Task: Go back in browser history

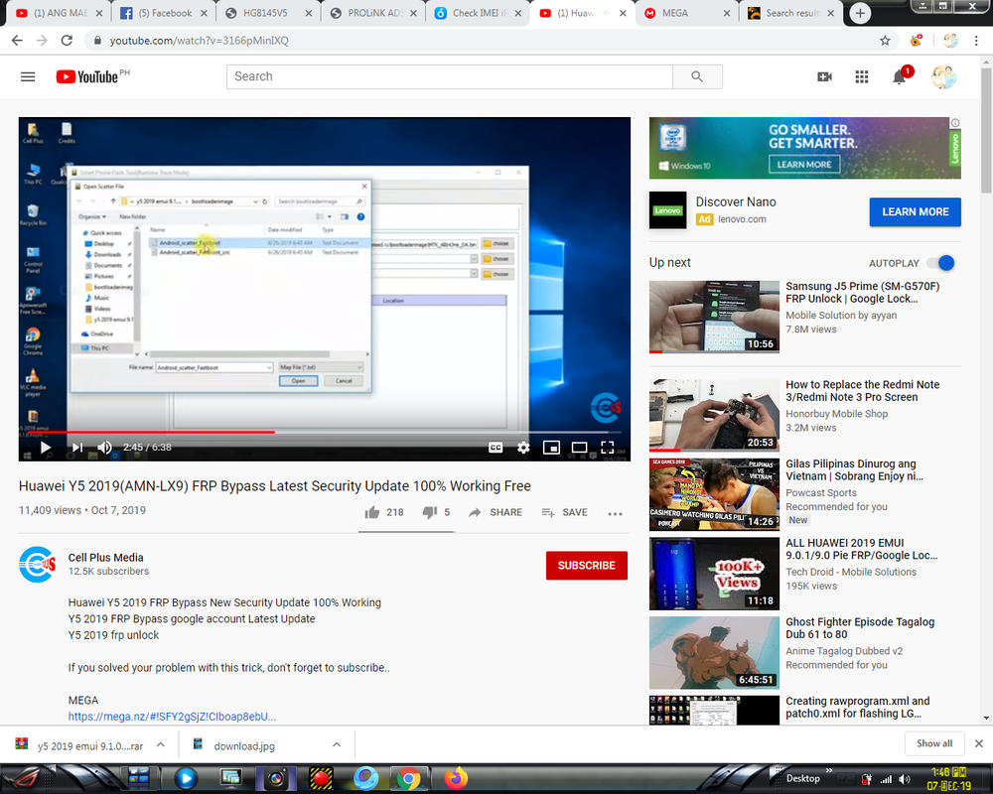Action: tap(17, 41)
